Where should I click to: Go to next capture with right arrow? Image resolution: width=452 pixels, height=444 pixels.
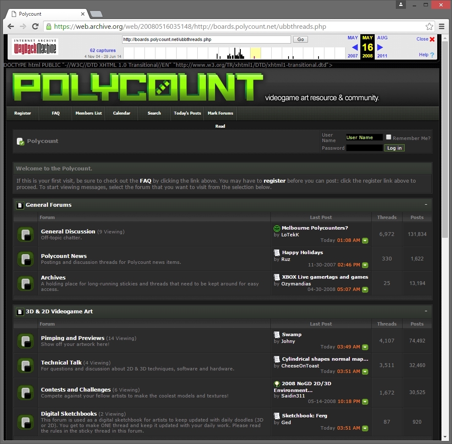[380, 47]
